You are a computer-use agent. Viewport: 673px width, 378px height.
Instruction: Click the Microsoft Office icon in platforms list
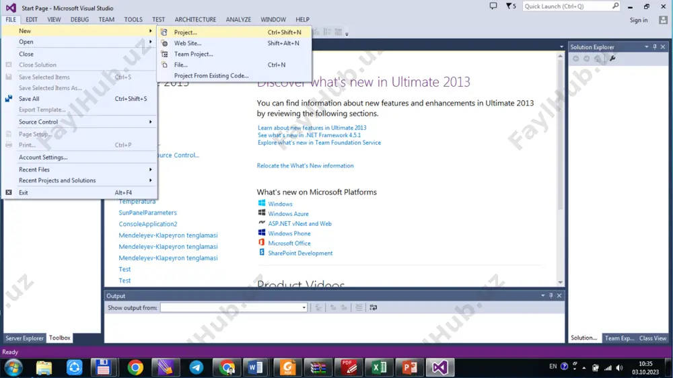pos(261,243)
